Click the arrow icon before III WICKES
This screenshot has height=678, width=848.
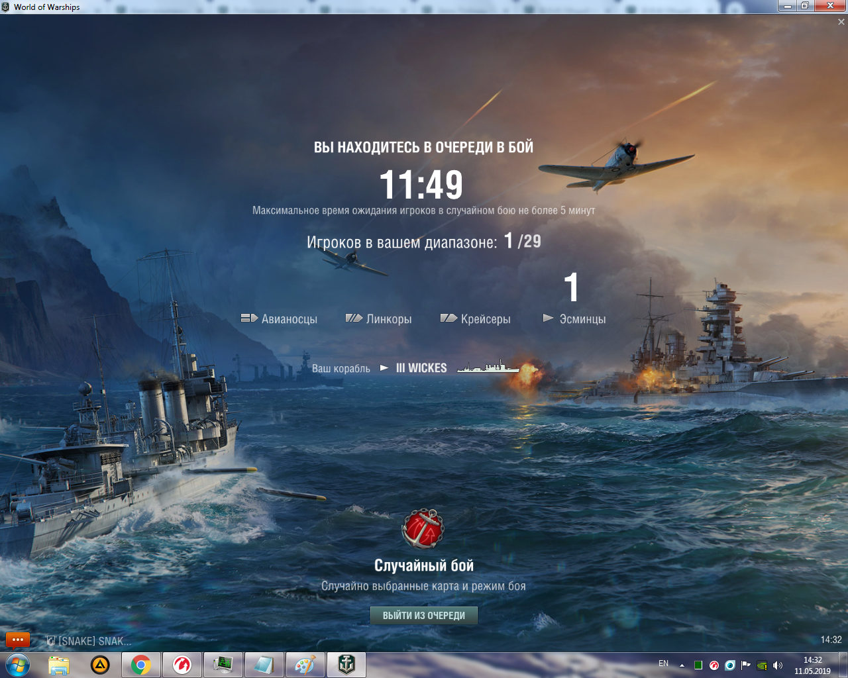pos(384,367)
